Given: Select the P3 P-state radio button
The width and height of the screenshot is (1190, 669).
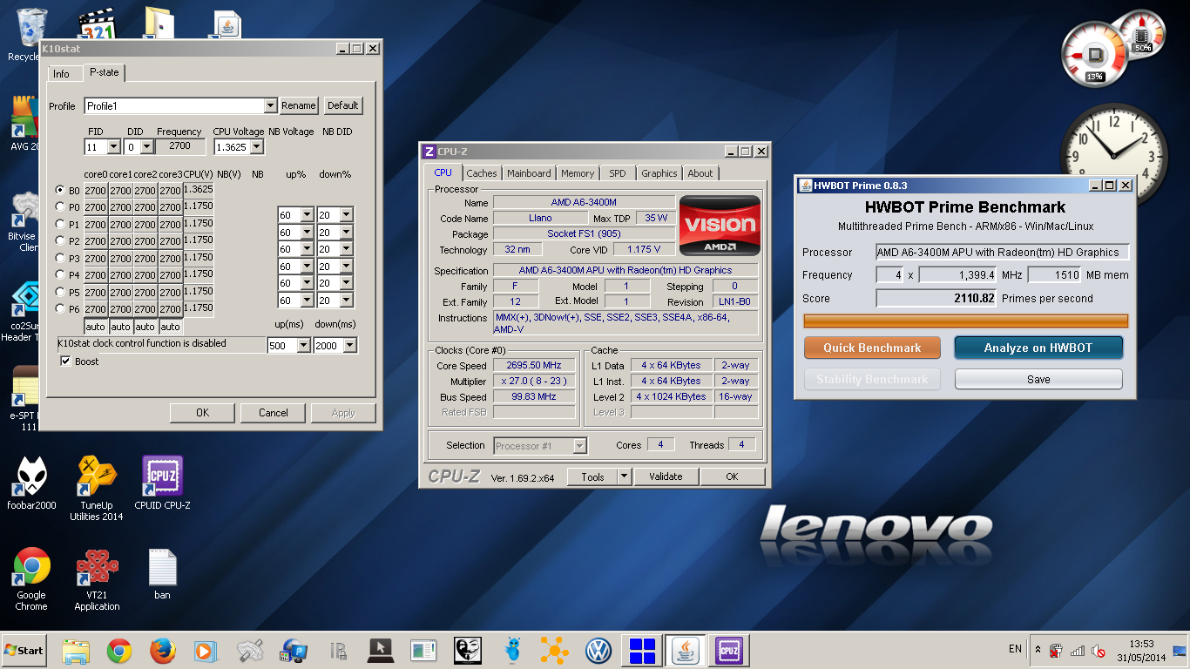Looking at the screenshot, I should [x=60, y=258].
